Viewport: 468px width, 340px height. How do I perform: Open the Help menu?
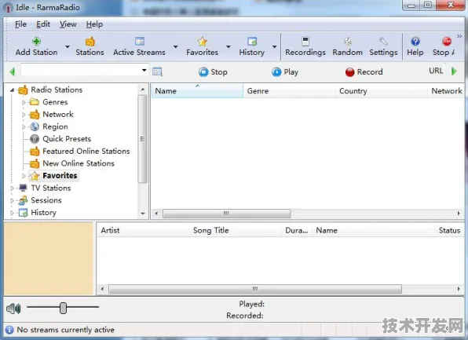coord(94,24)
